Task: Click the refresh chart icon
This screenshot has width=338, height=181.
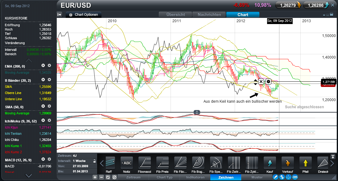Action: (108, 177)
